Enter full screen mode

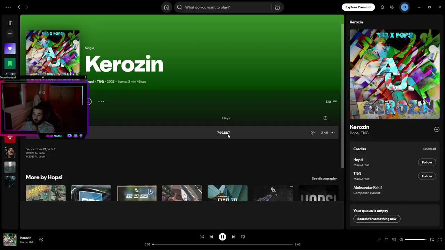440,240
